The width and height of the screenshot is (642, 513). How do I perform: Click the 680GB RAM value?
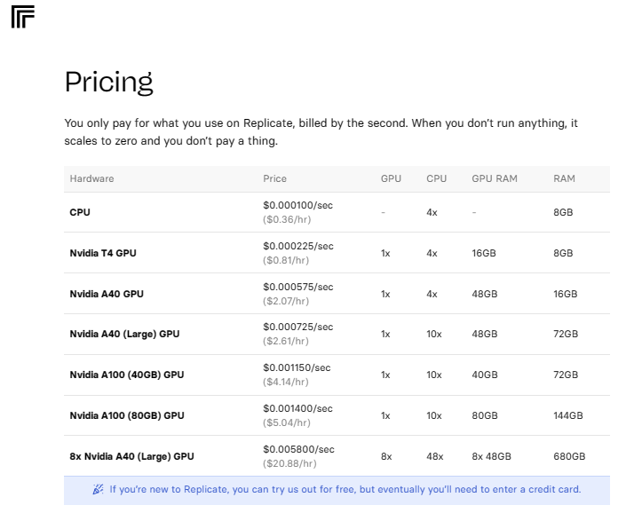pyautogui.click(x=568, y=456)
